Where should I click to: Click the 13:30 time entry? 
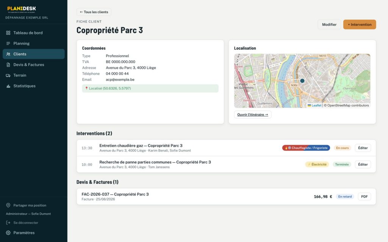pos(87,148)
